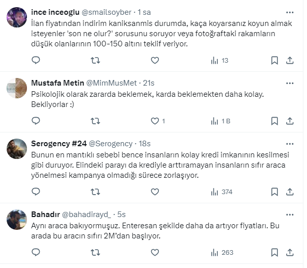Like Mustafa Metin's tweet
The image size is (307, 268).
coord(155,121)
